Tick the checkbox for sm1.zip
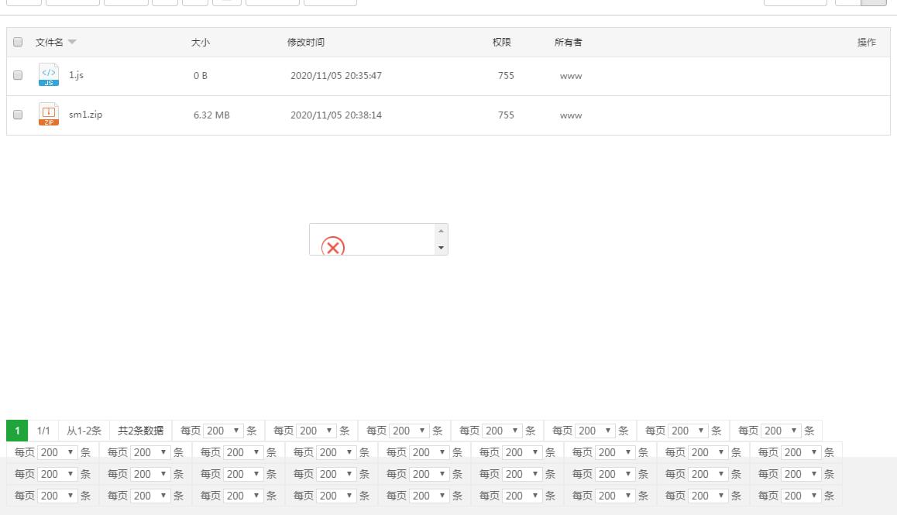Screen dimensions: 897x515 [x=18, y=115]
